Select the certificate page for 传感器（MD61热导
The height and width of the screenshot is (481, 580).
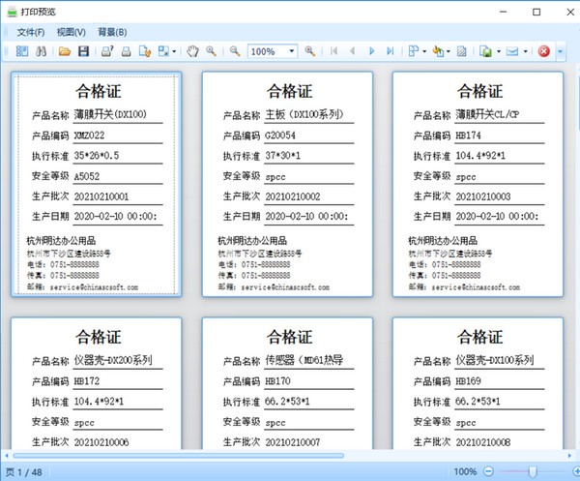[287, 383]
